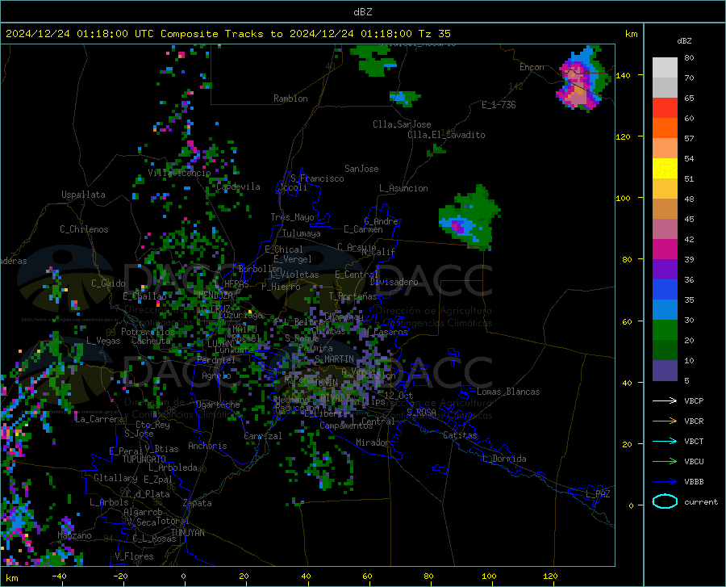This screenshot has height=587, width=726.
Task: Click the Ramblon place label
Action: click(290, 99)
